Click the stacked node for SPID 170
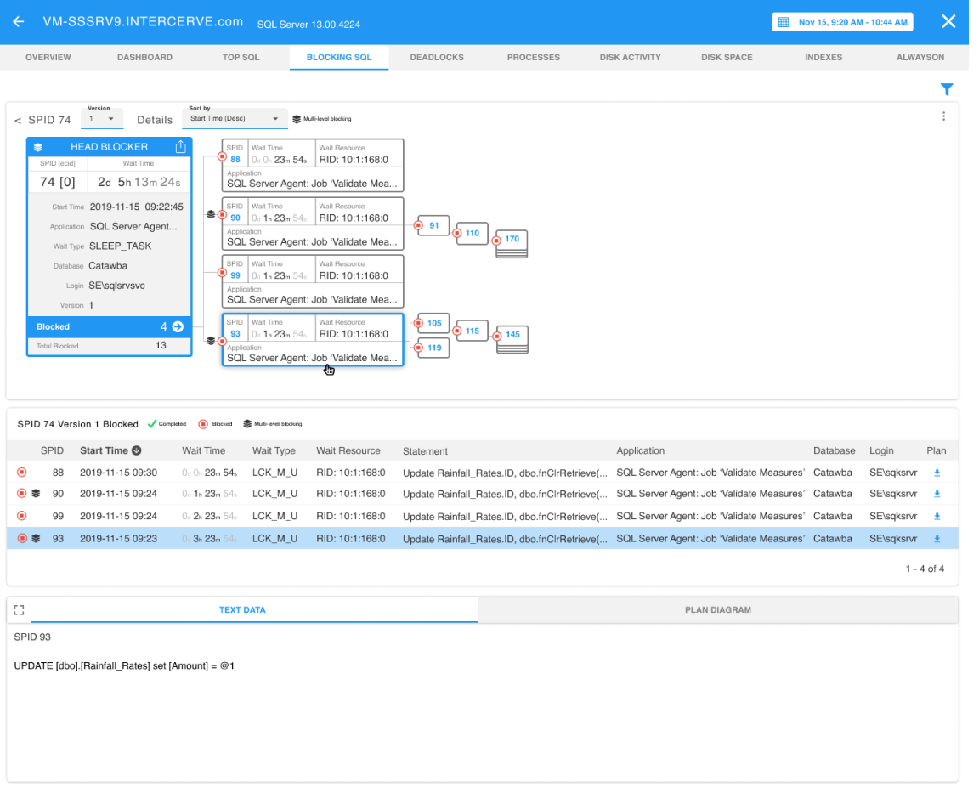The image size is (979, 787). tap(512, 241)
